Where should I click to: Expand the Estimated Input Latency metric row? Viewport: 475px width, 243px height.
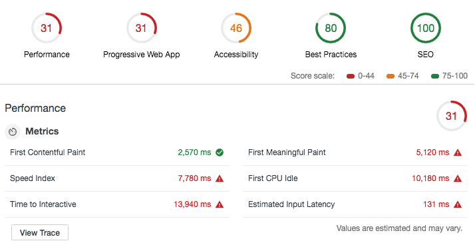point(355,204)
